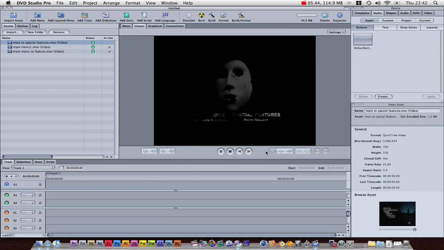Click the Create... button in Palette
This screenshot has height=250, width=444.
pos(383,97)
